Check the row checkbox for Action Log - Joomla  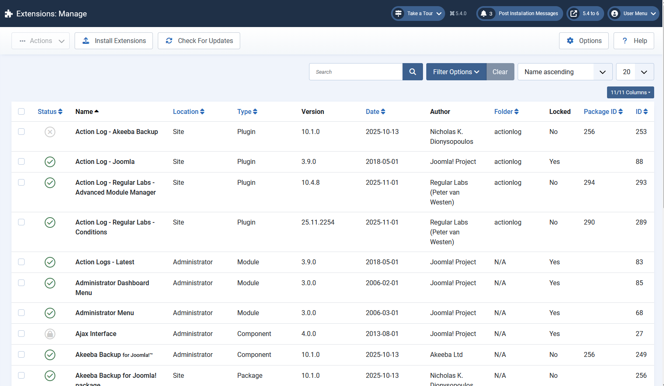pyautogui.click(x=21, y=161)
